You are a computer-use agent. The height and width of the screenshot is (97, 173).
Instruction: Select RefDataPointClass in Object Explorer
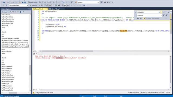(7, 17)
